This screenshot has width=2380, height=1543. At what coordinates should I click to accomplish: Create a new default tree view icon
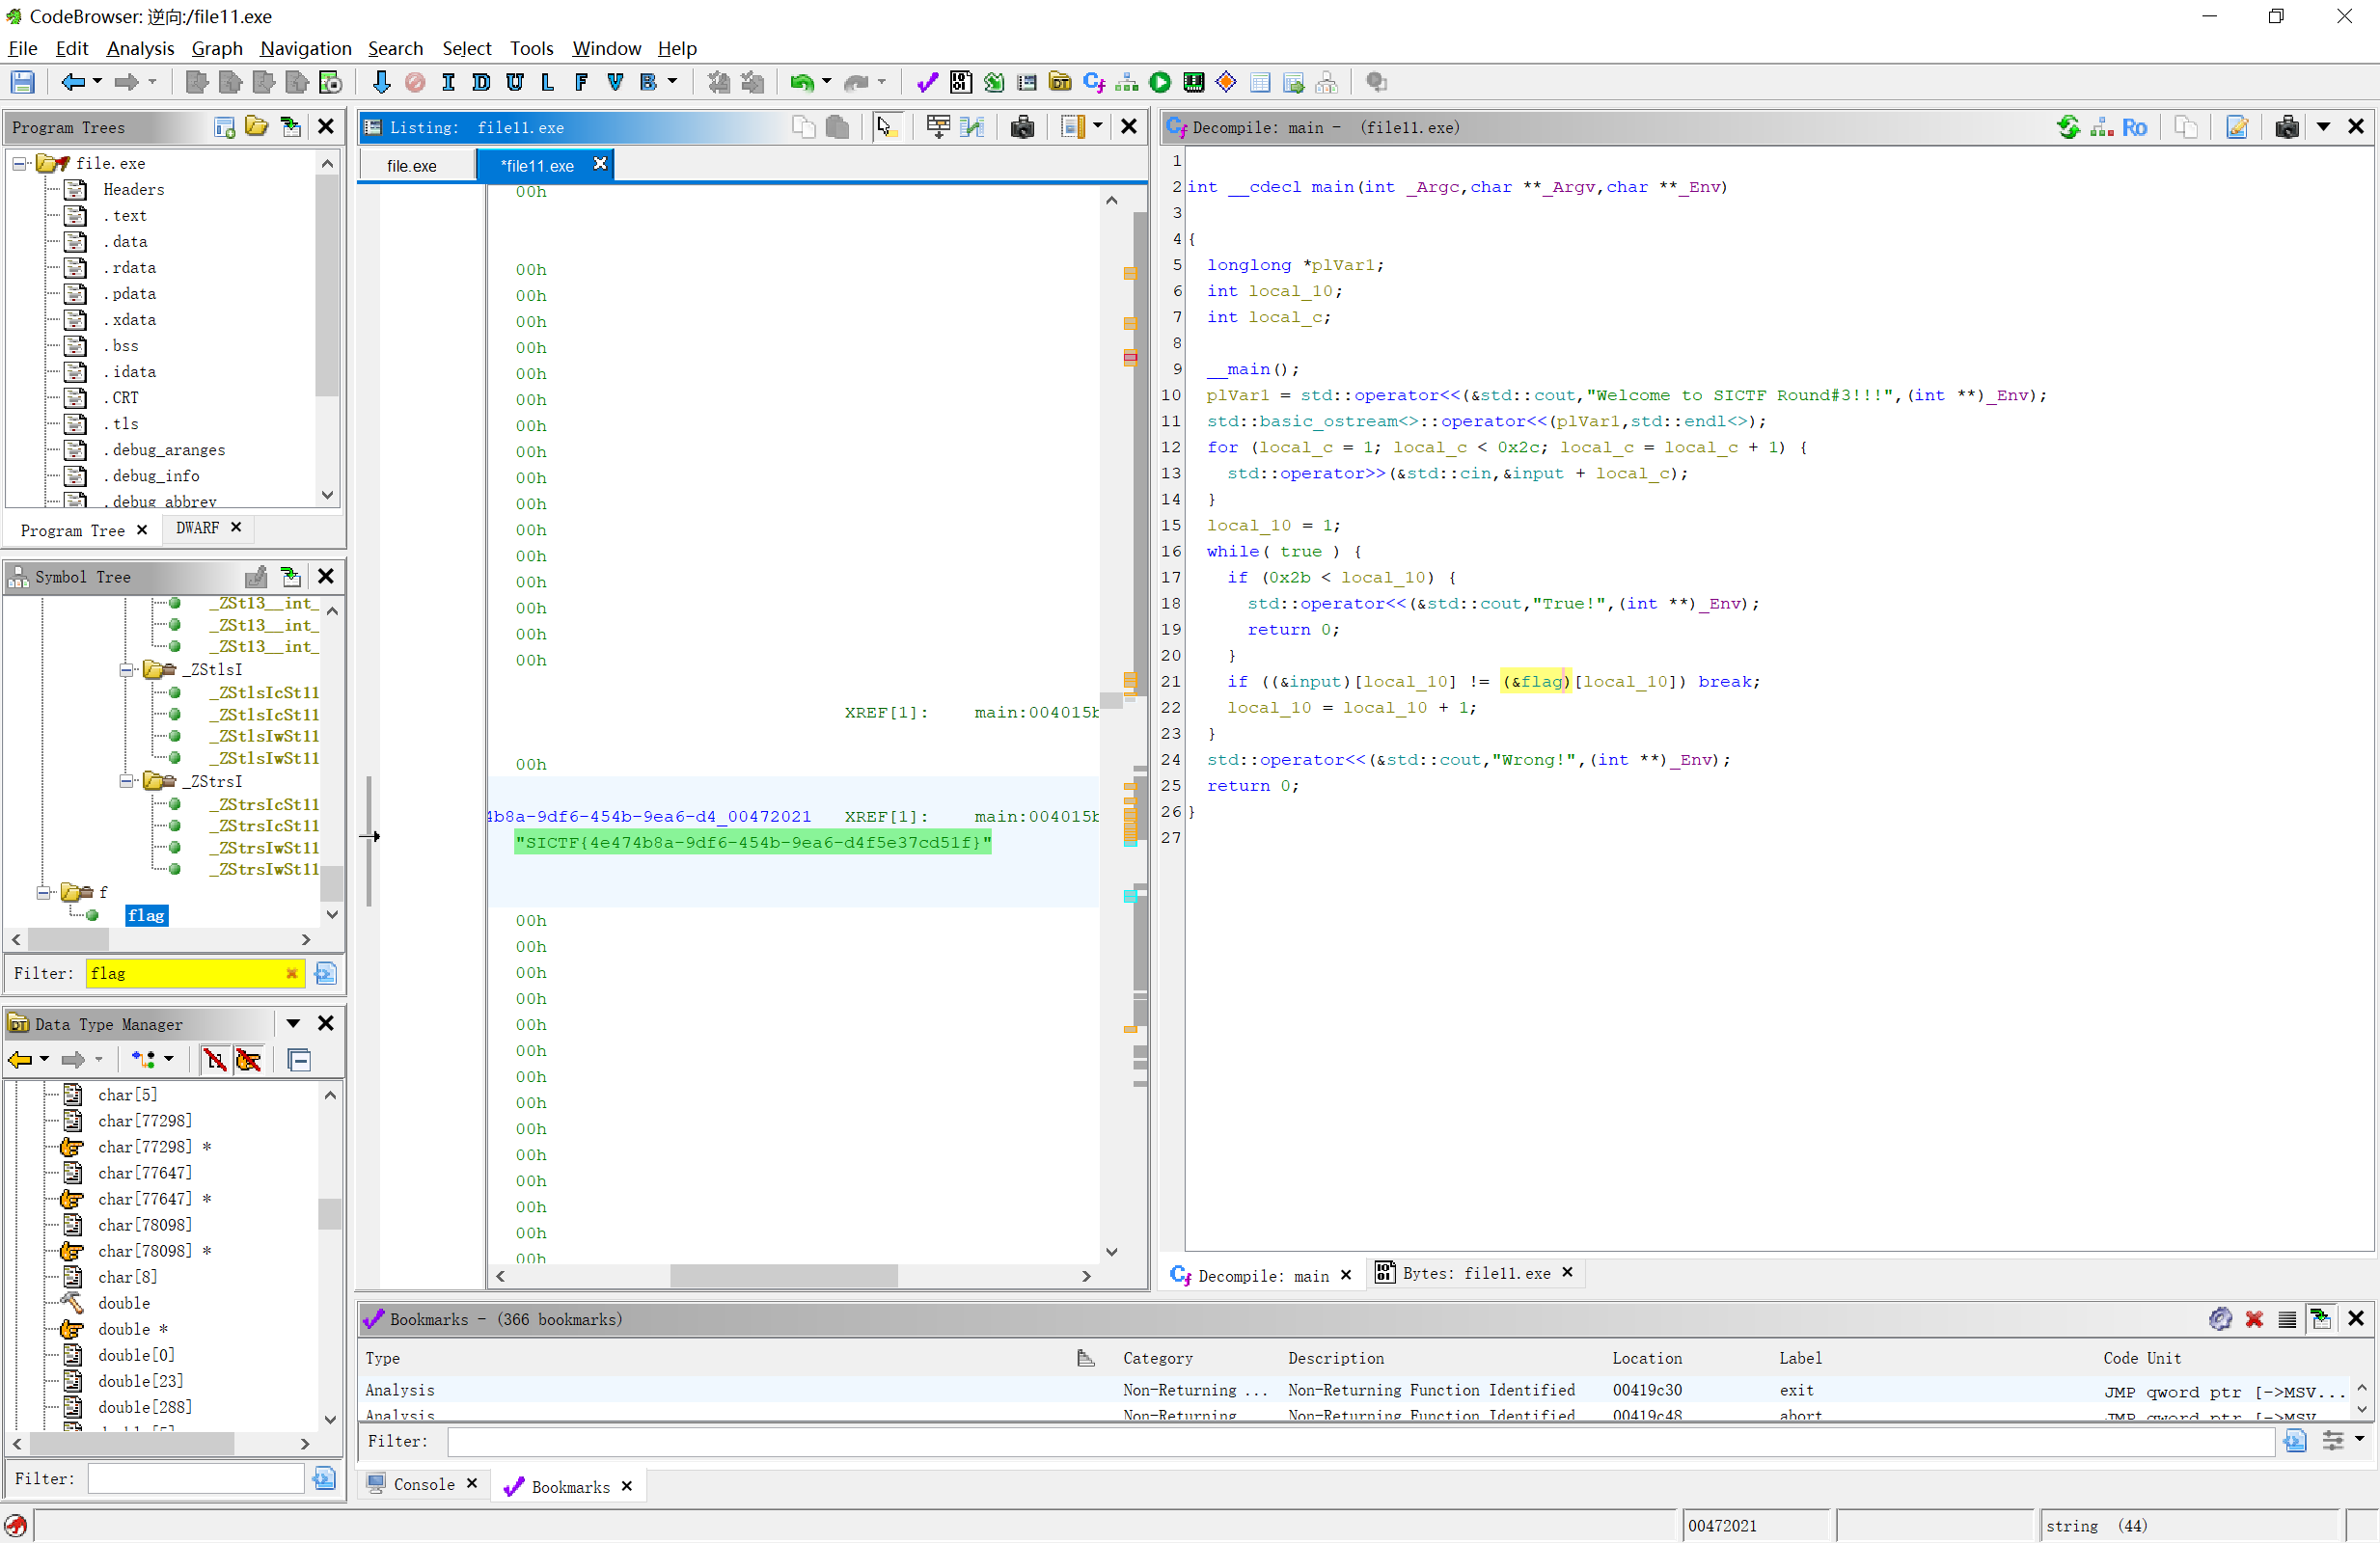(224, 127)
